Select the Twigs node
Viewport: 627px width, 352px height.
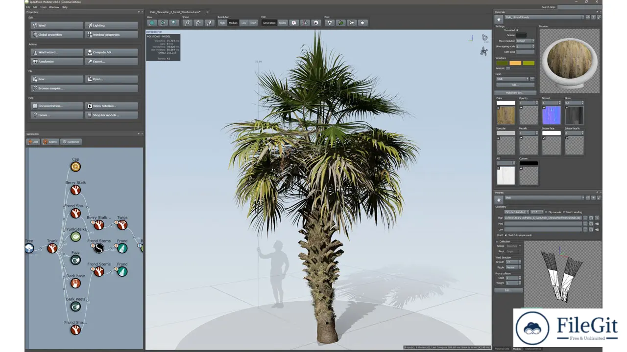pyautogui.click(x=122, y=225)
